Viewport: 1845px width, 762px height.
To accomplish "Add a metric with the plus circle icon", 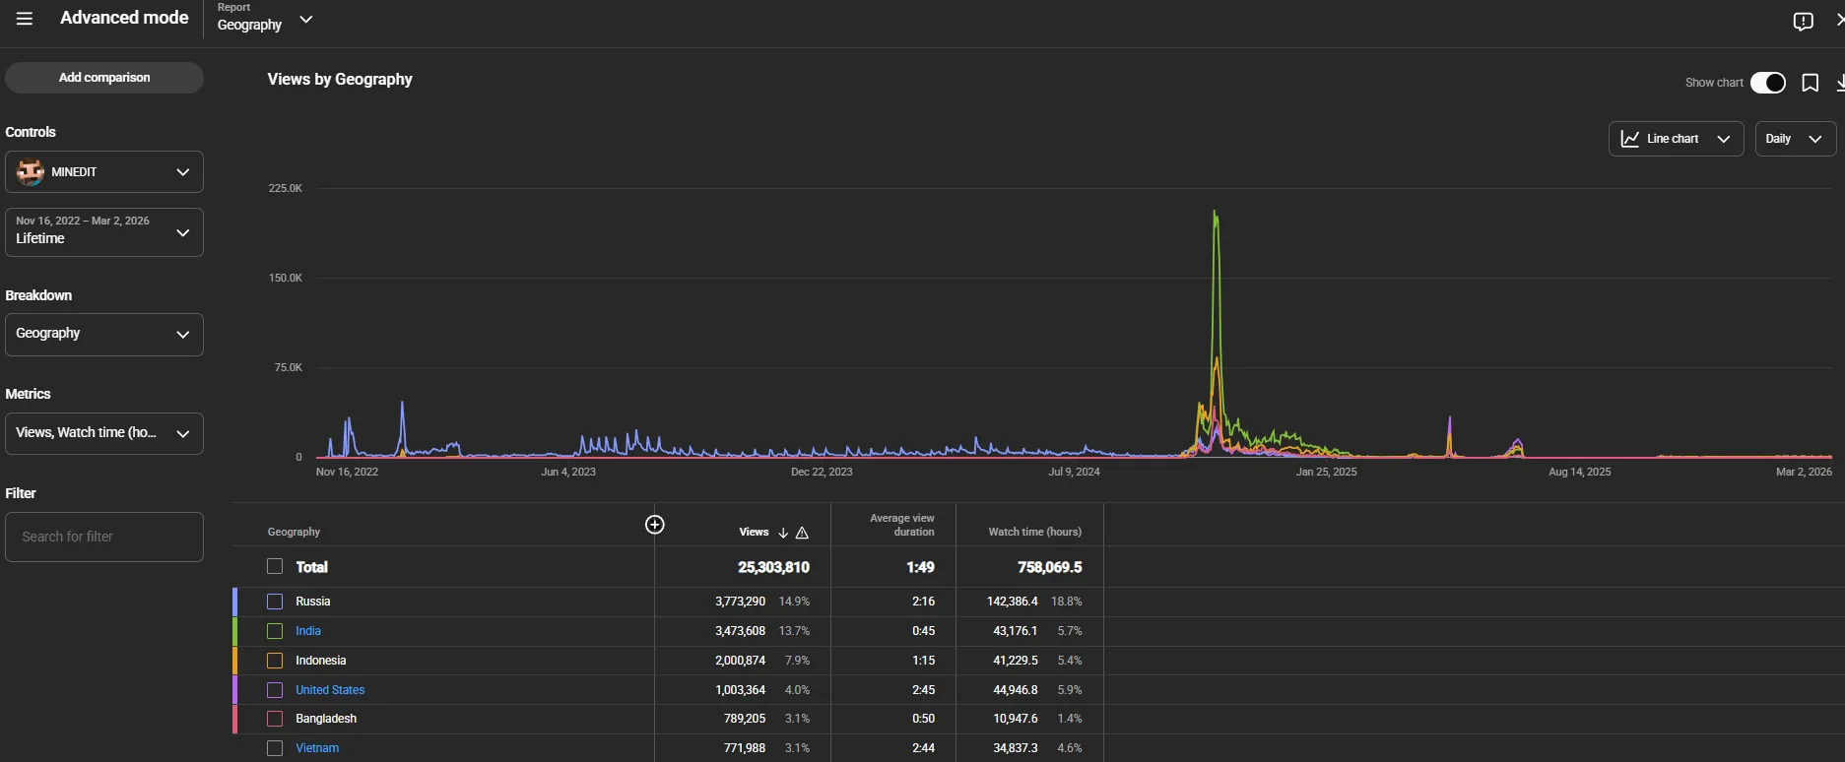I will [655, 525].
